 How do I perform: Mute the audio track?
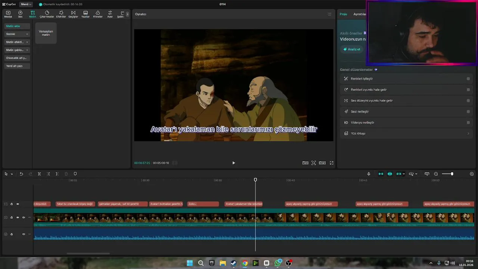tap(24, 234)
